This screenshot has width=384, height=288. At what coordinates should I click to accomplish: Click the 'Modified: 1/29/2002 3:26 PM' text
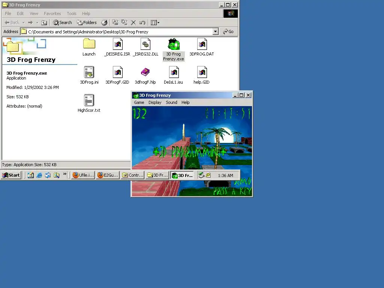(x=33, y=87)
